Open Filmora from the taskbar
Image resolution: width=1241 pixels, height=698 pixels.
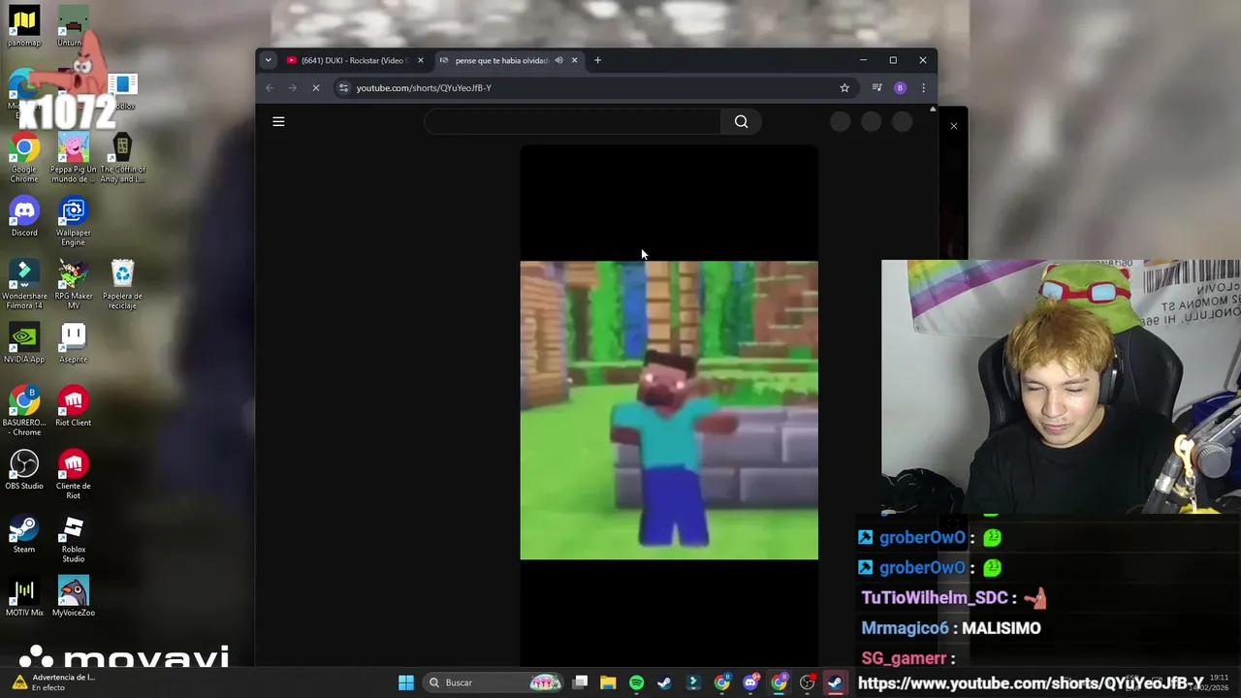click(x=693, y=682)
